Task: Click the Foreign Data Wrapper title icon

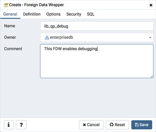Action: click(6, 5)
